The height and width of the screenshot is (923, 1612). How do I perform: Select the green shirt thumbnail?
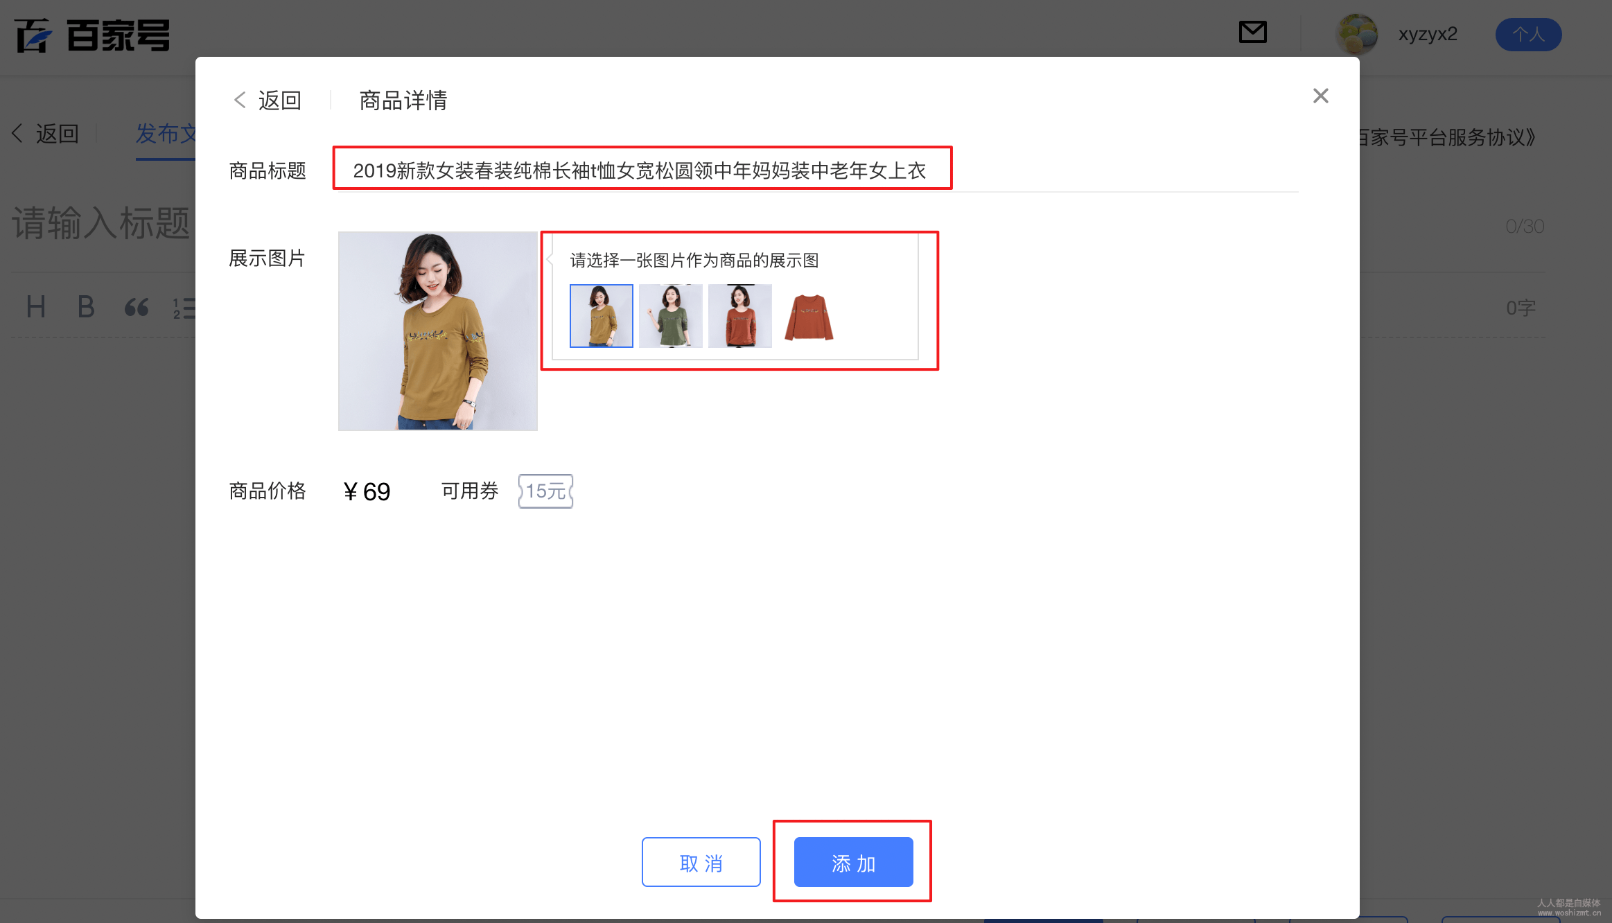pyautogui.click(x=670, y=316)
